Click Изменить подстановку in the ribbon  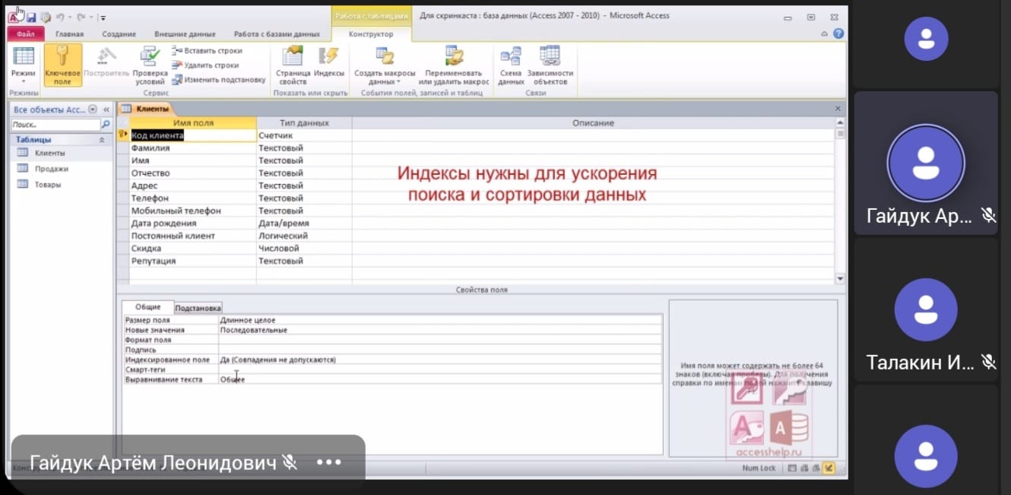click(219, 80)
